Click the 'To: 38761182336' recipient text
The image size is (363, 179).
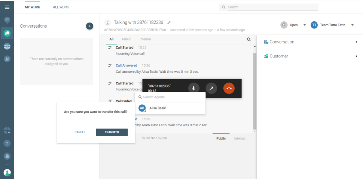point(154,138)
